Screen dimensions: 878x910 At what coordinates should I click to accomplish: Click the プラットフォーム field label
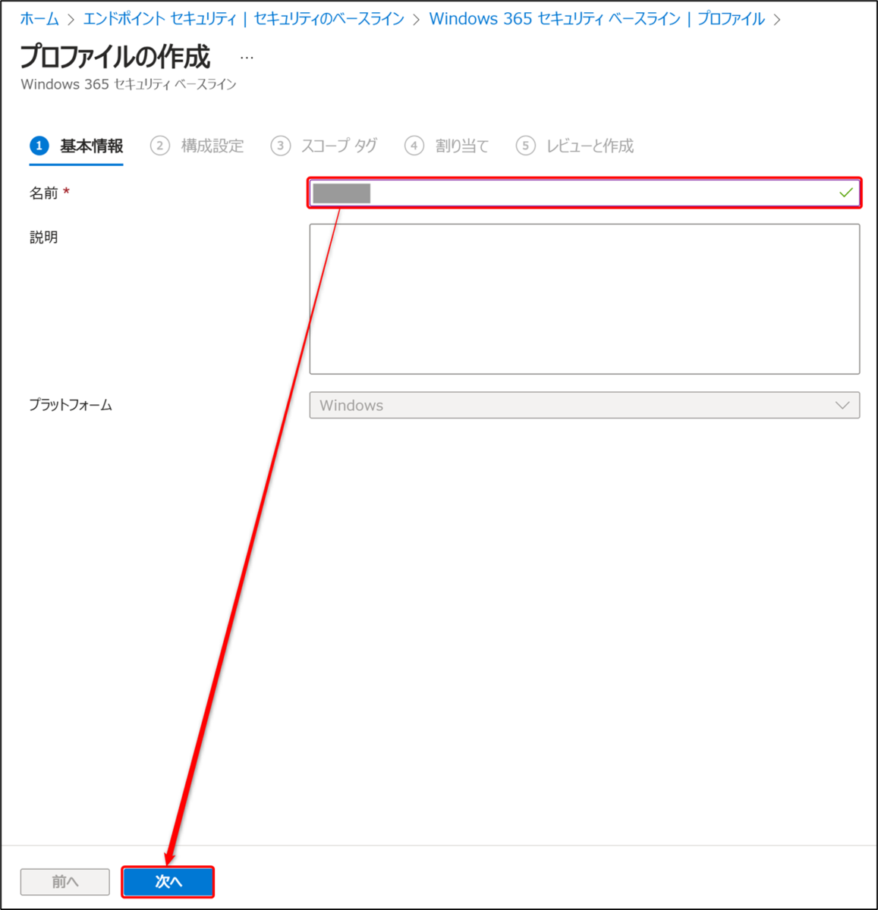(71, 405)
